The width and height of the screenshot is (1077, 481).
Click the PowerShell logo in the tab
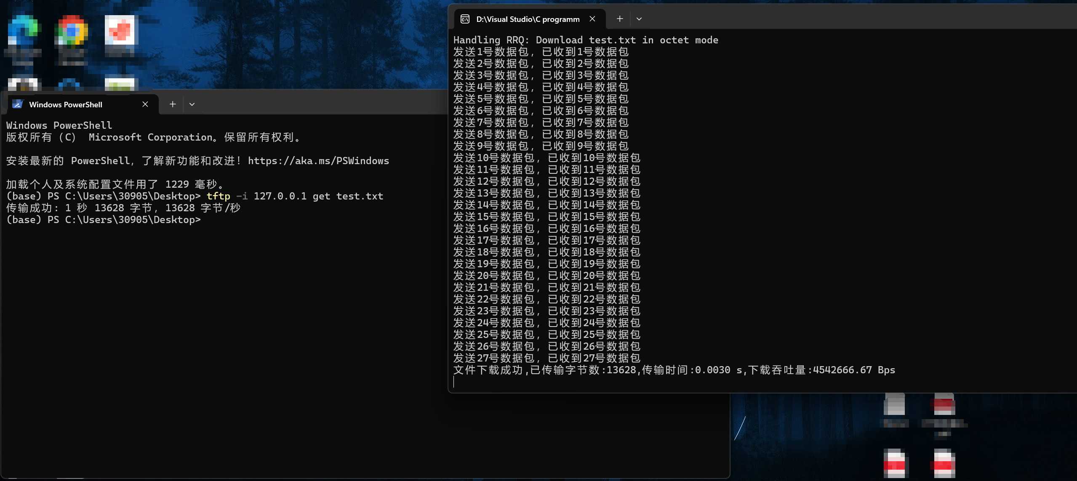pyautogui.click(x=17, y=104)
